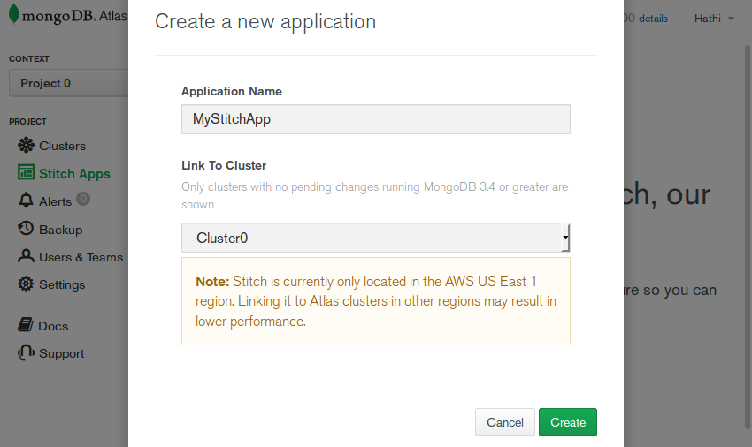Cancel the new application dialog

point(505,422)
